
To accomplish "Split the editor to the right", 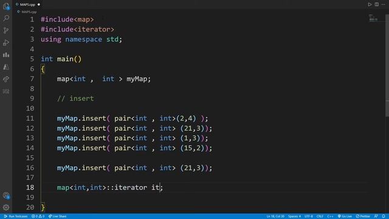I will point(377,4).
